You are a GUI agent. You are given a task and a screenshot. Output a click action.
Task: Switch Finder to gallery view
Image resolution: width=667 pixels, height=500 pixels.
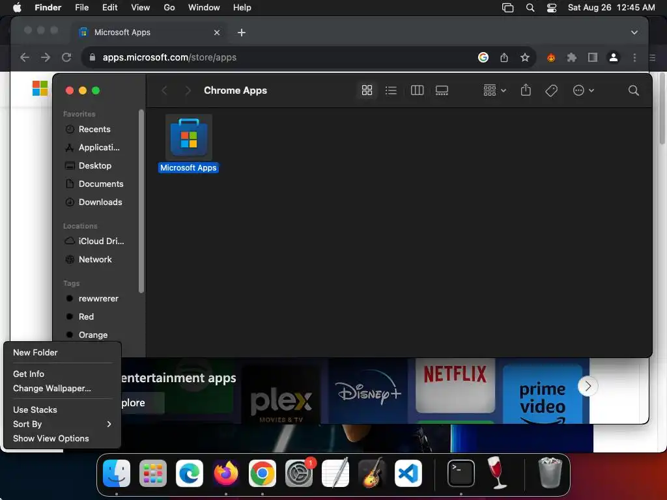click(x=442, y=90)
